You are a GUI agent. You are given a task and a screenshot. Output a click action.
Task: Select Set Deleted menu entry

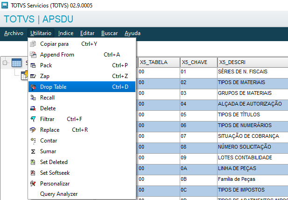point(82,162)
